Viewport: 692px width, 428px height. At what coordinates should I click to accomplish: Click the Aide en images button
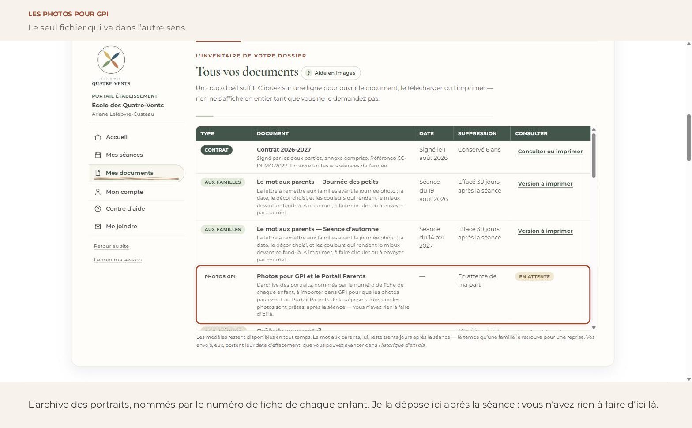[x=331, y=73]
